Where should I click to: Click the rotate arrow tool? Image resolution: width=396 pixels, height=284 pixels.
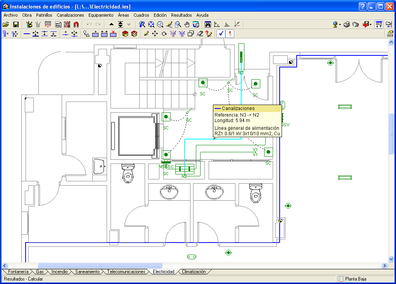pos(164,34)
